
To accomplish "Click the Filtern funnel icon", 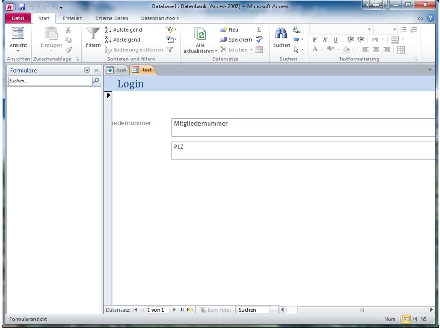I will pos(93,33).
